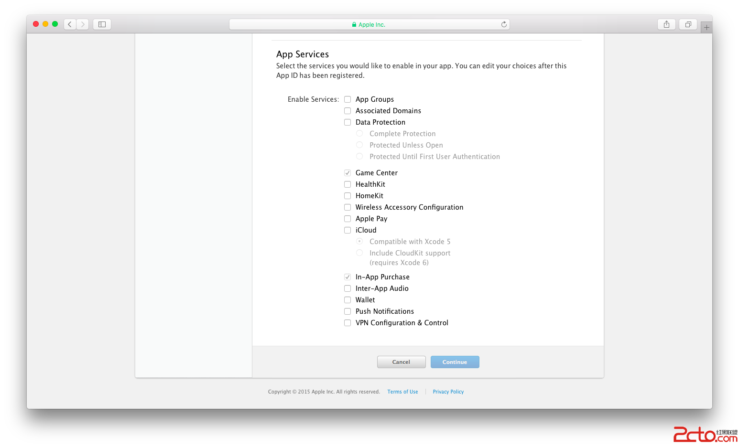Show the Safari sidebar
Viewport: 739px width, 447px height.
tap(102, 24)
